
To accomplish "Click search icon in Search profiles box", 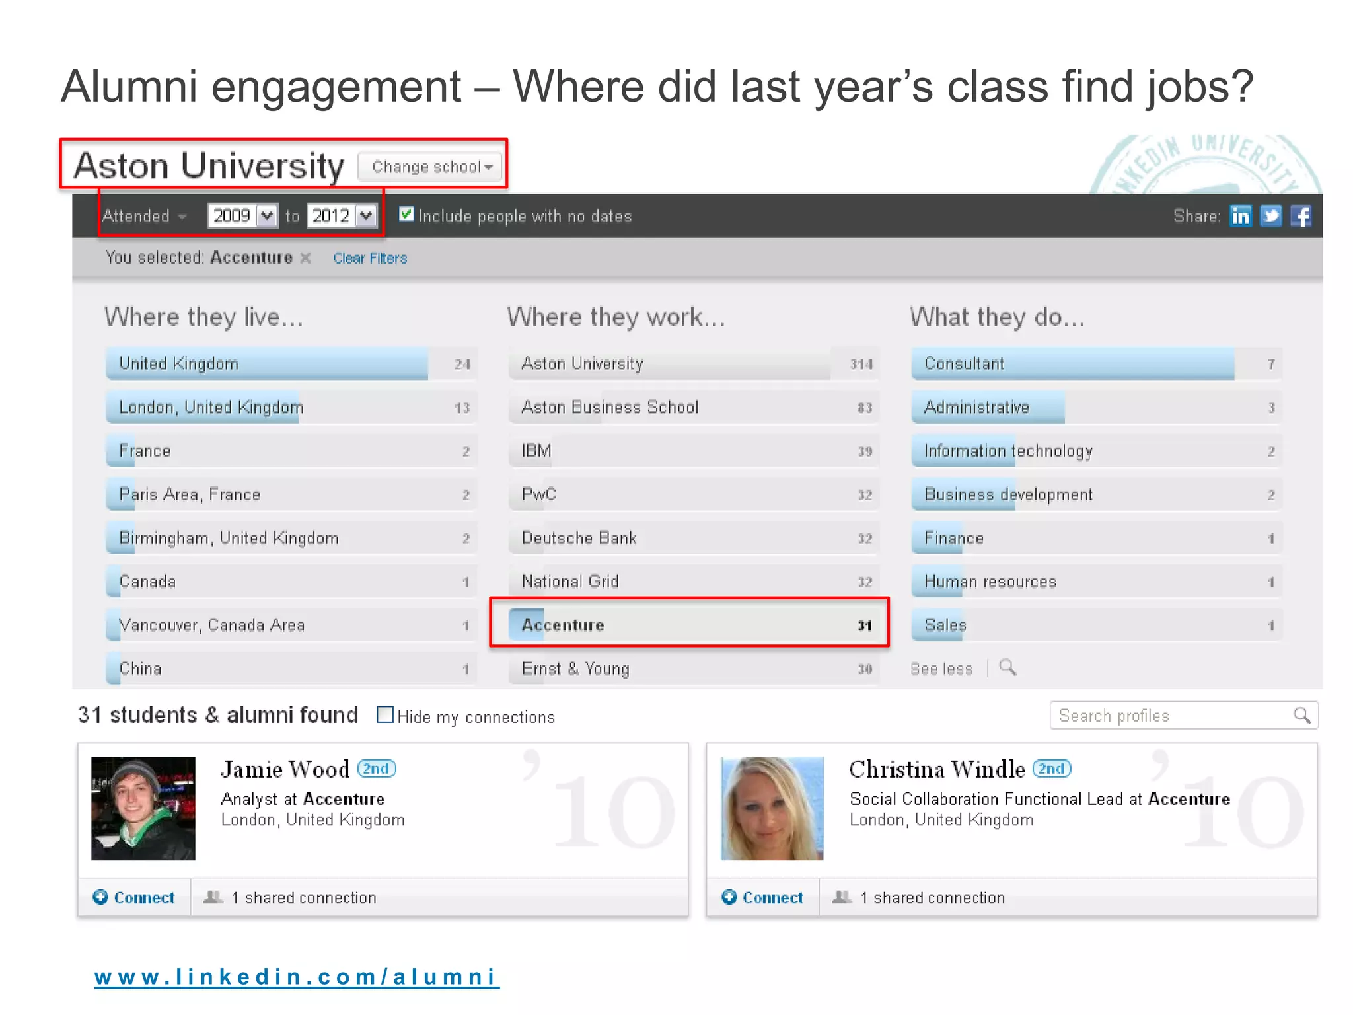I will pyautogui.click(x=1301, y=716).
